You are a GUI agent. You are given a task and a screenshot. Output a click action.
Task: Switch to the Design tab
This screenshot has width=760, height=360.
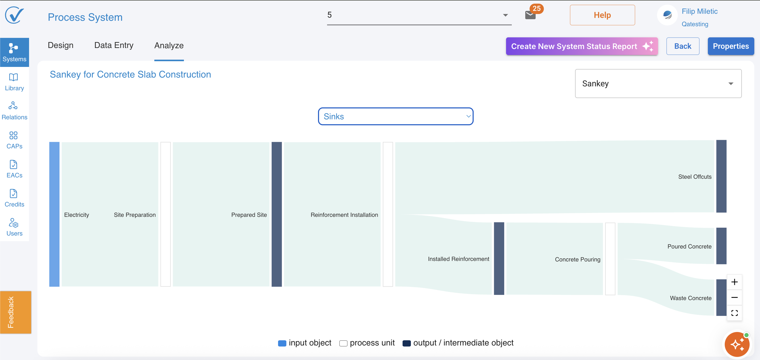coord(60,45)
